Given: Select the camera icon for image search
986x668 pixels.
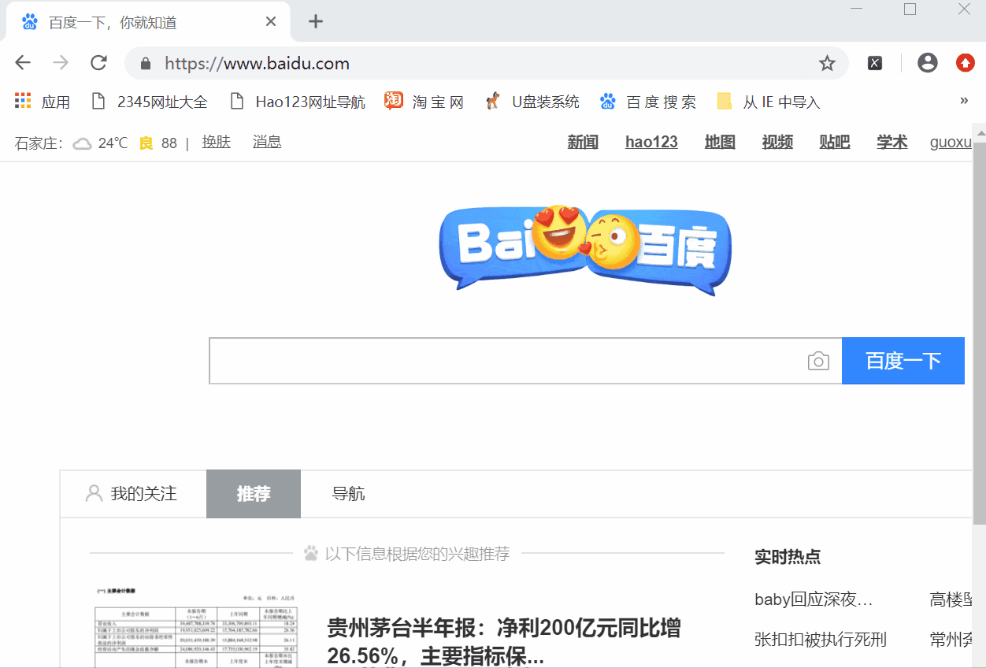Looking at the screenshot, I should tap(818, 360).
